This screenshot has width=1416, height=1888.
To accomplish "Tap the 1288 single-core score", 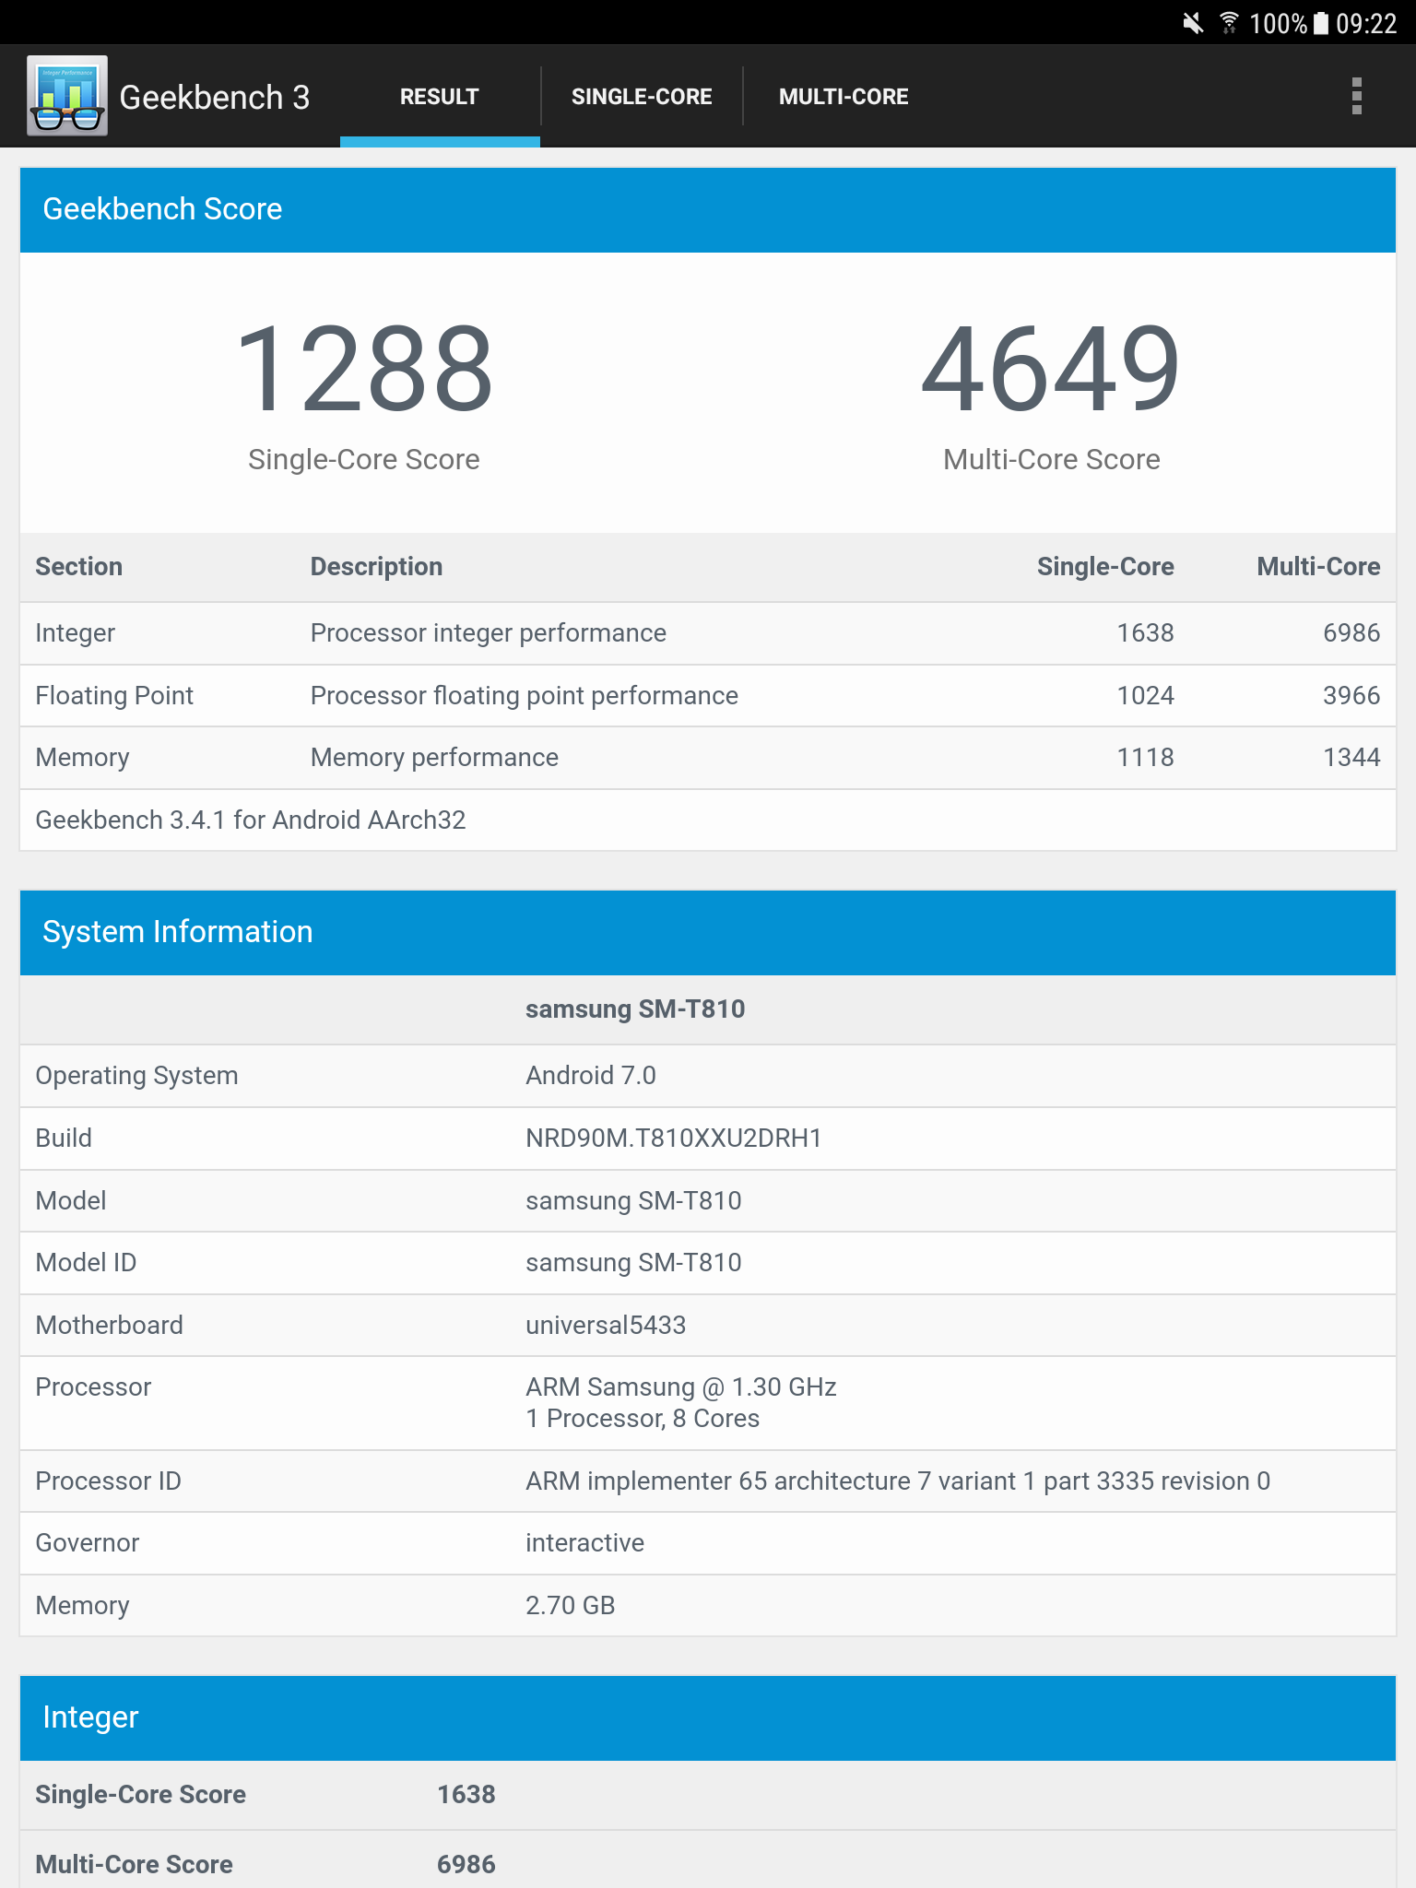I will (x=364, y=369).
